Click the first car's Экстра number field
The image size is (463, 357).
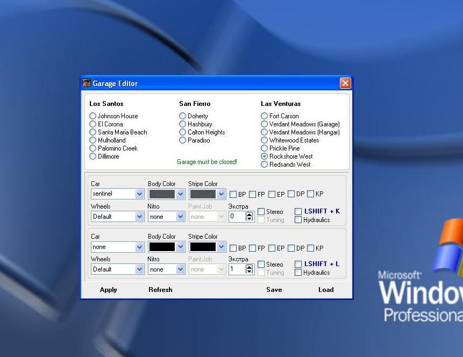(x=237, y=217)
